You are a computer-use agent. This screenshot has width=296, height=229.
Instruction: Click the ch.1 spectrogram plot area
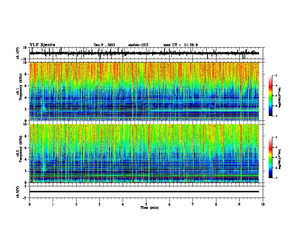[x=144, y=91]
